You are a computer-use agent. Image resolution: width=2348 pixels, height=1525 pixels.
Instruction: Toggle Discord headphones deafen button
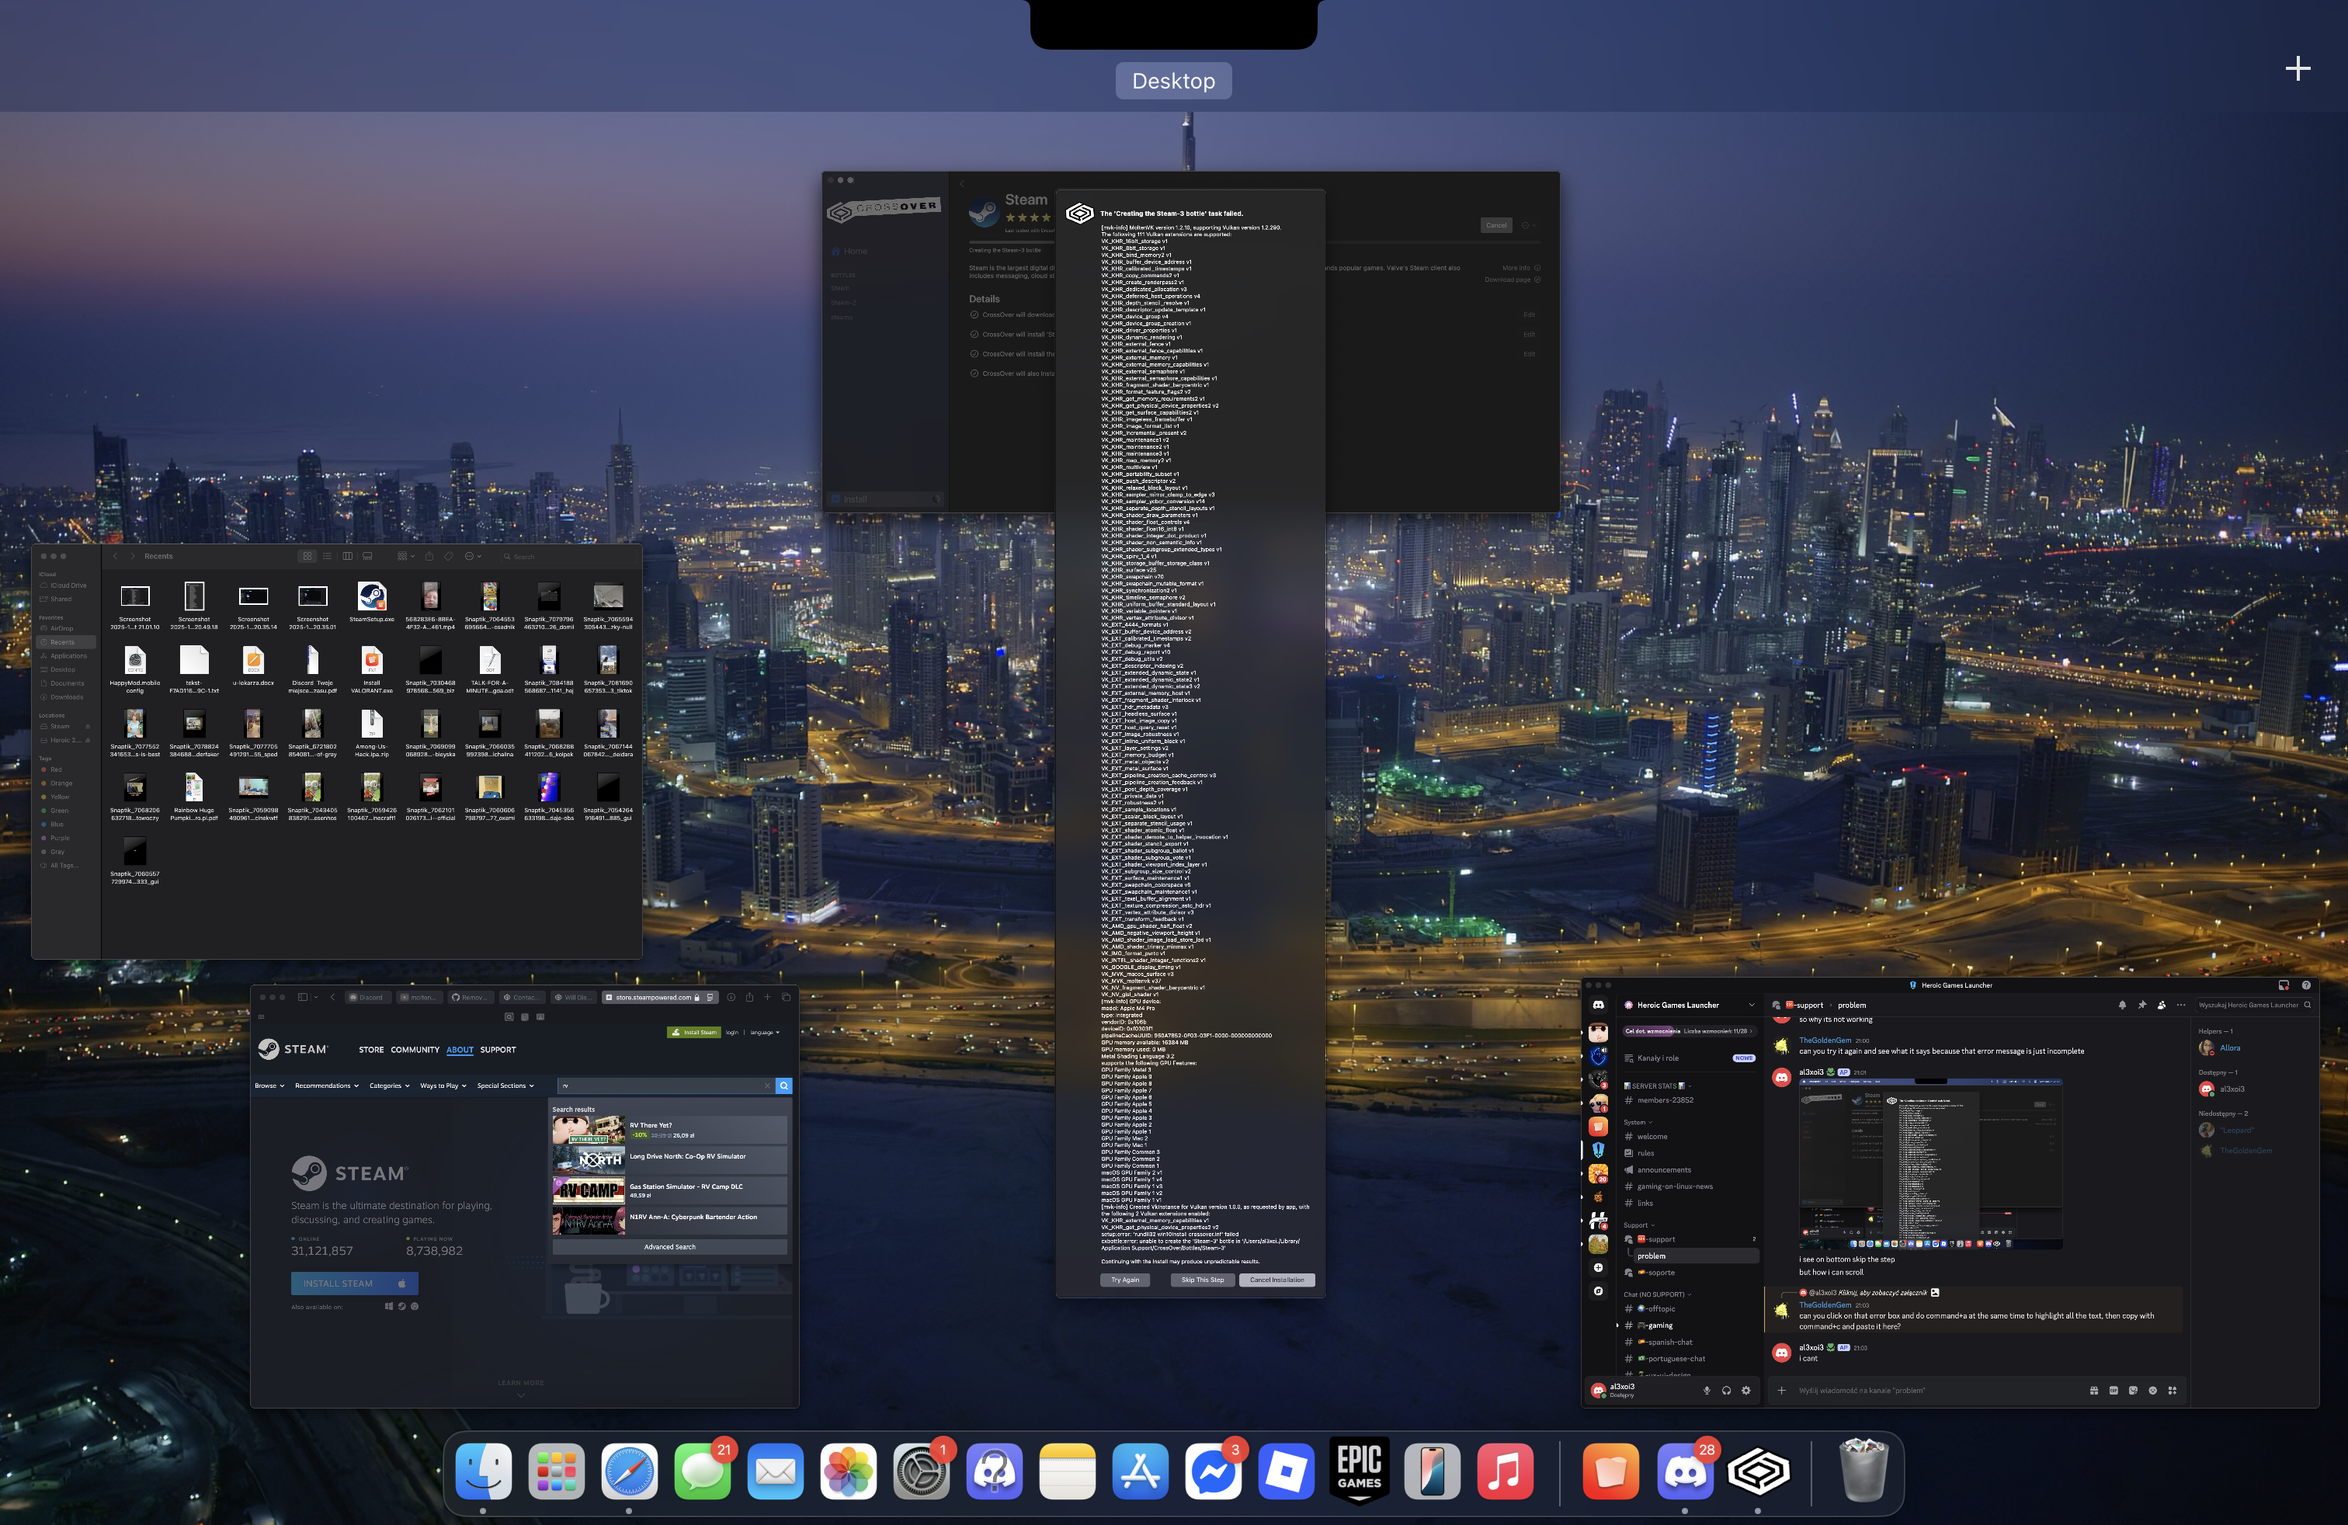tap(1725, 1390)
